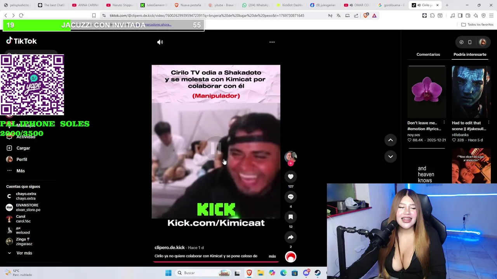
Task: Click the TikTok logo
Action: (x=21, y=41)
